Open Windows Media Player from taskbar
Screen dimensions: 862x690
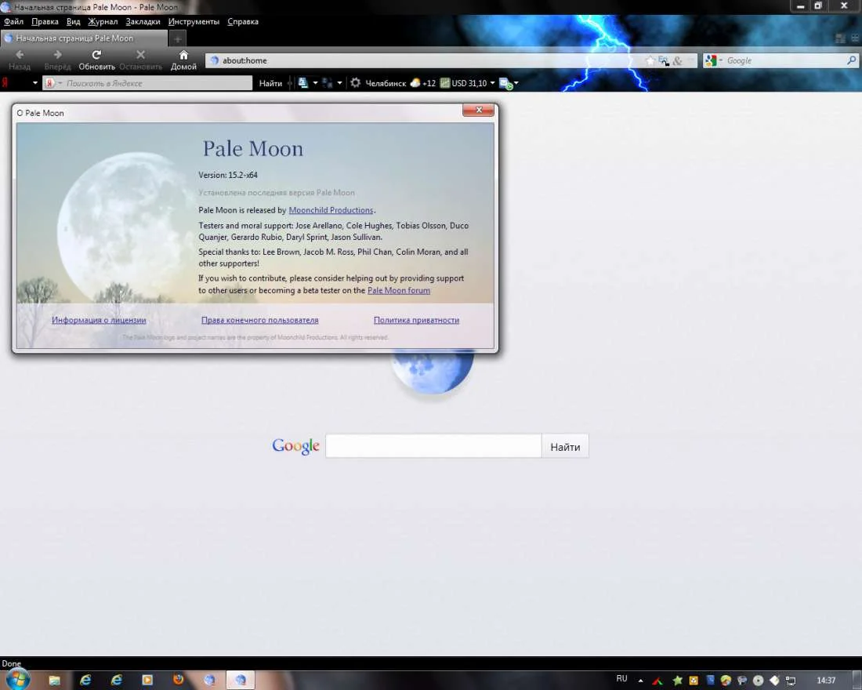[x=147, y=680]
